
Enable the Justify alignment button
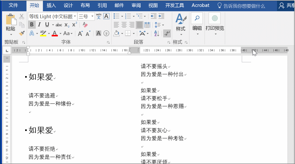140,25
